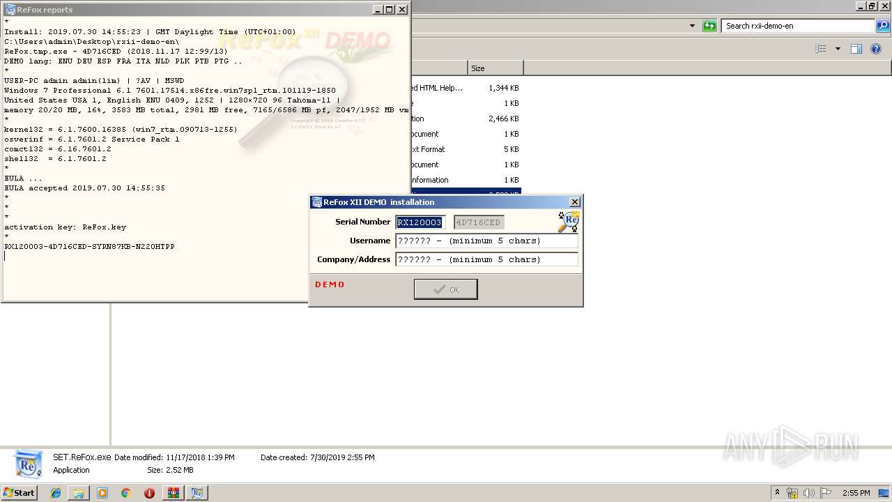
Task: Open the Start menu
Action: pos(19,492)
